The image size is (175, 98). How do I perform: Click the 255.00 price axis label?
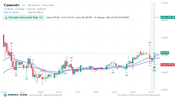164,38
